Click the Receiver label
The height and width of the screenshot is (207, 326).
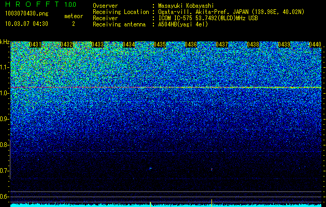105,18
